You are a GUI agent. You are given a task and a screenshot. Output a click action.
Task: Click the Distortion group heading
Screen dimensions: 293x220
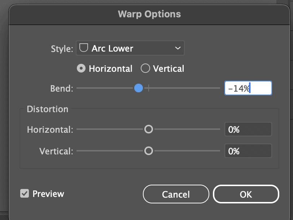(x=48, y=109)
